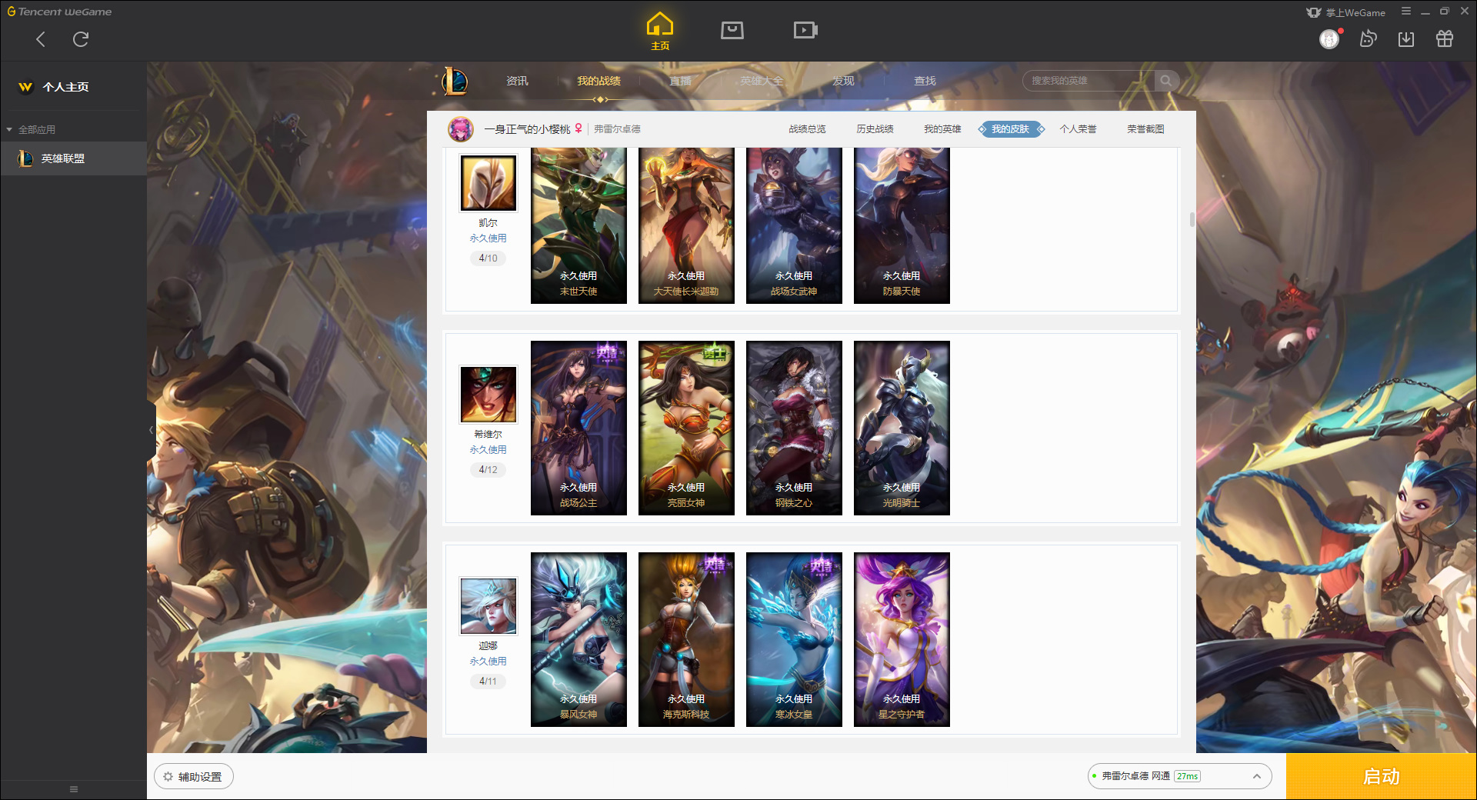The width and height of the screenshot is (1477, 800).
Task: Expand the 弗雷尔卓德 网通 server dropdown
Action: pyautogui.click(x=1179, y=776)
